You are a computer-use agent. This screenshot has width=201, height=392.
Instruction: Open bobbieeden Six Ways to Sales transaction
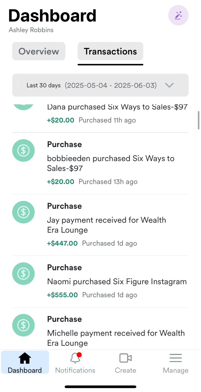click(111, 163)
